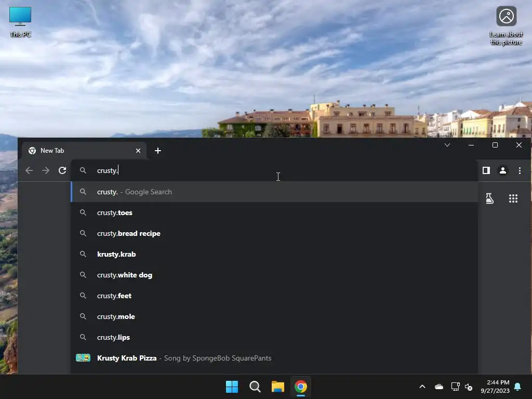Open File Explorer from the taskbar
Image resolution: width=532 pixels, height=399 pixels.
point(278,387)
